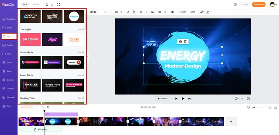Toggle bold formatting

point(141,12)
